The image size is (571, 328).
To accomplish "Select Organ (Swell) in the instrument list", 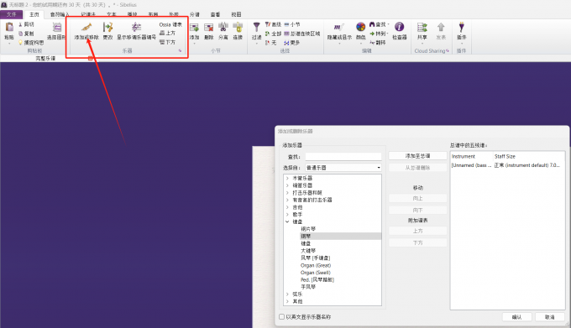I will coord(316,273).
